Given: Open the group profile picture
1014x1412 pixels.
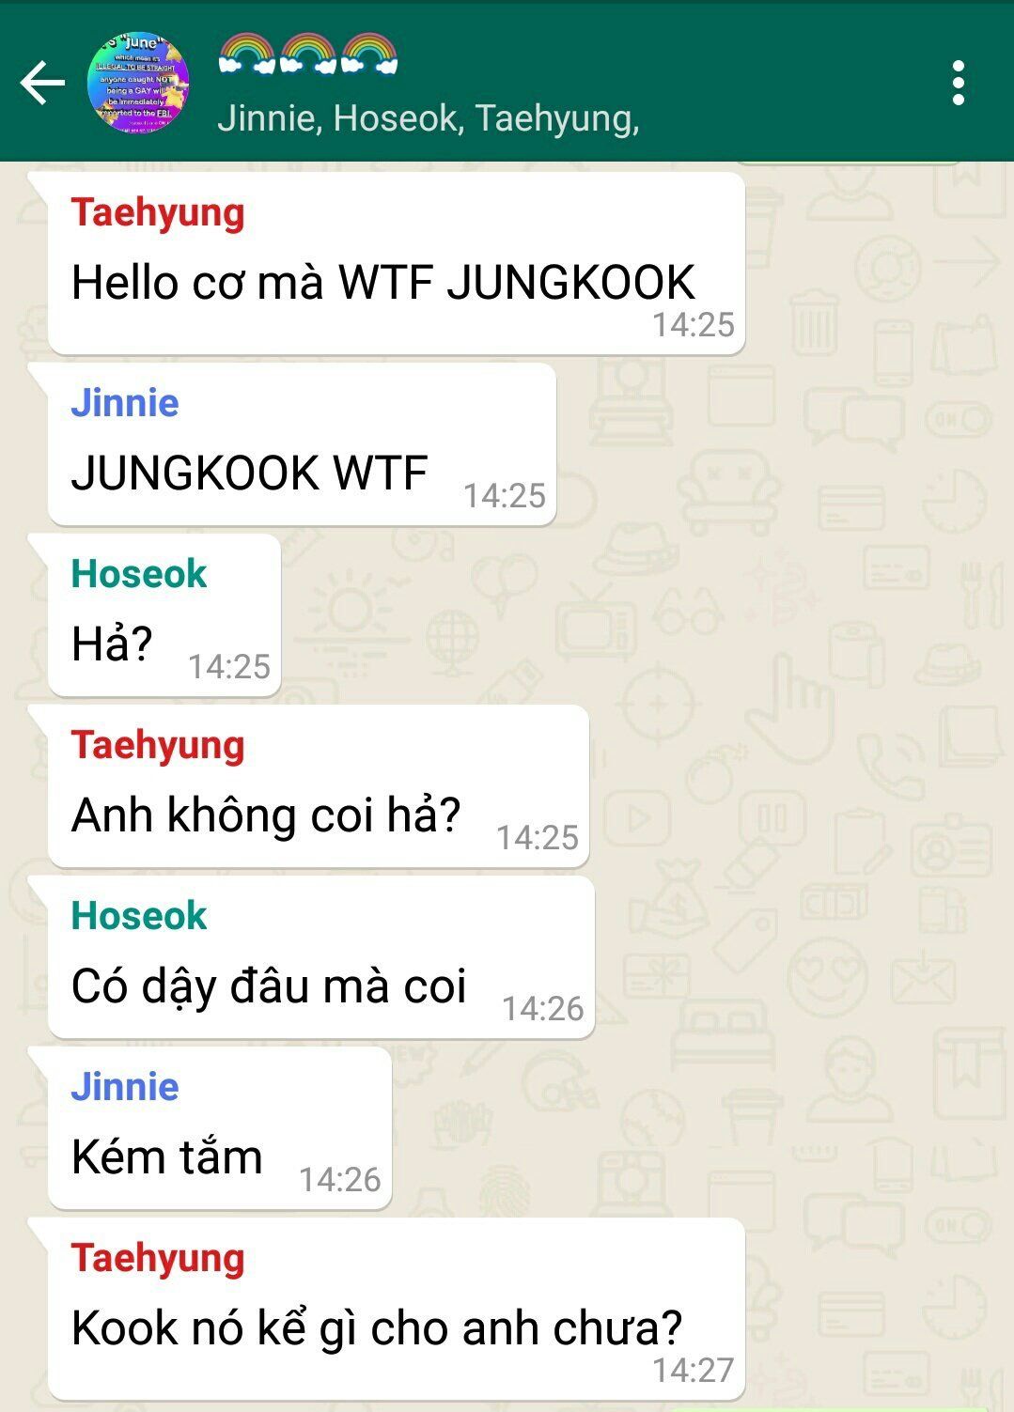Looking at the screenshot, I should pos(138,84).
